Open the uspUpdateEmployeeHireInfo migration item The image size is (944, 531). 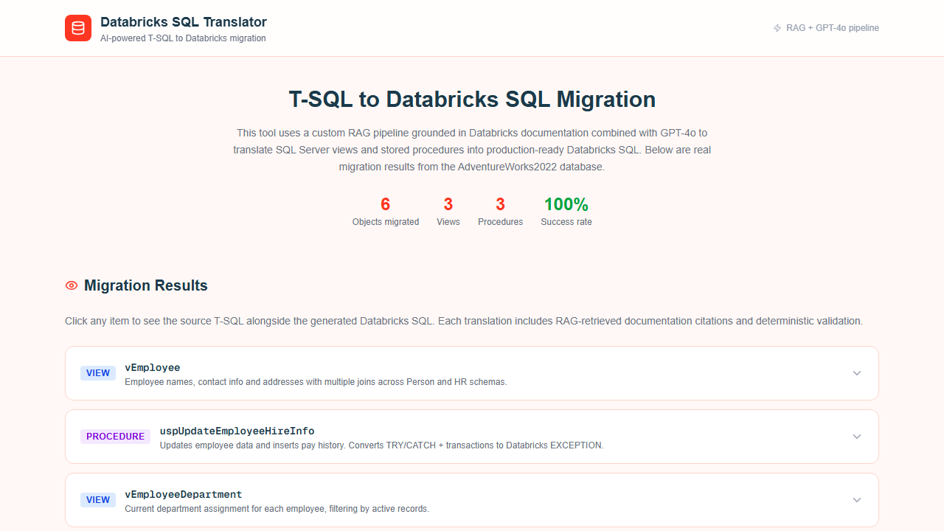pyautogui.click(x=472, y=437)
